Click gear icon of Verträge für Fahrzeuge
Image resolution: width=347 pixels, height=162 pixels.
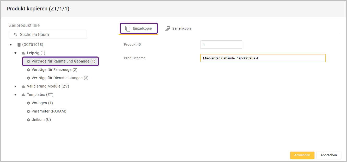[28, 70]
